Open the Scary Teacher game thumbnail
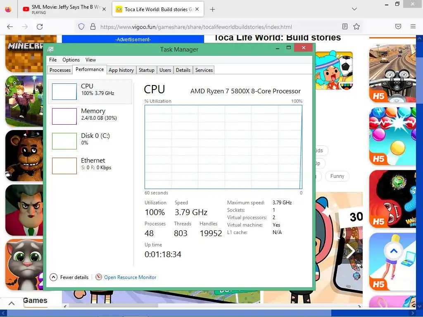Image resolution: width=423 pixels, height=317 pixels. tap(24, 210)
